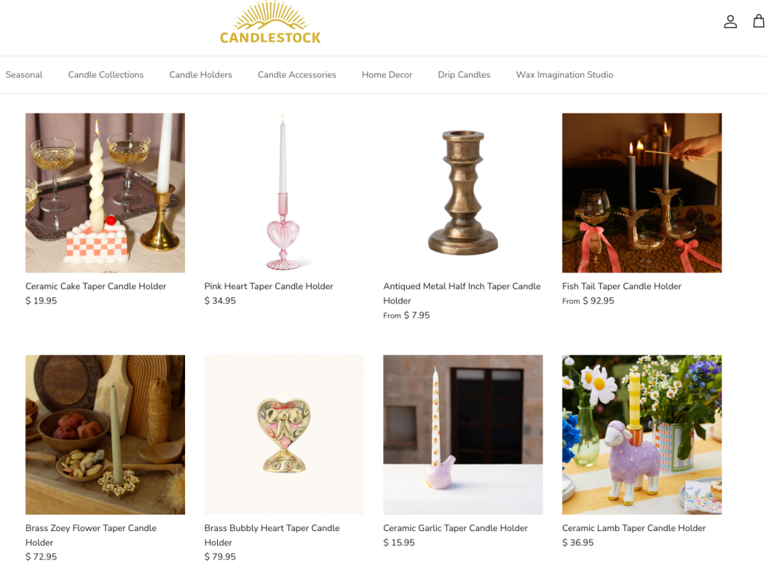Open the Home Decor menu
The image size is (766, 563).
coord(387,74)
